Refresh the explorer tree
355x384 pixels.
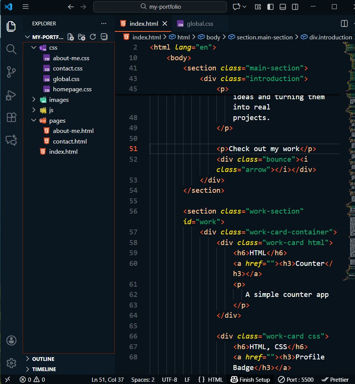[x=93, y=37]
